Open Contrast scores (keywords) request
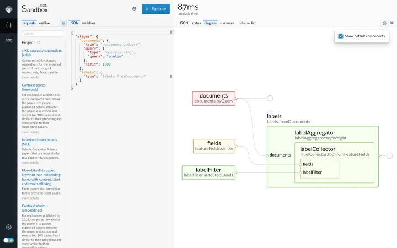The width and height of the screenshot is (397, 248). pos(34,87)
